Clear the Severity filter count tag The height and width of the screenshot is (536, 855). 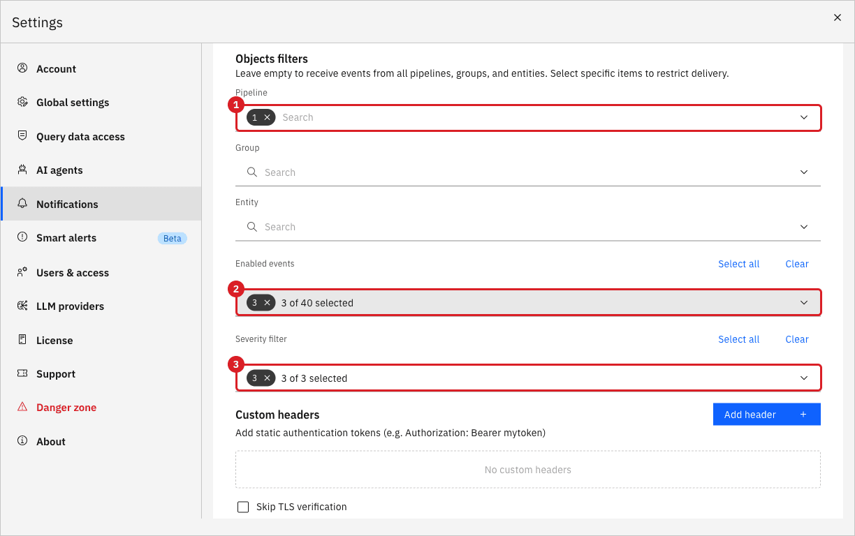tap(267, 378)
